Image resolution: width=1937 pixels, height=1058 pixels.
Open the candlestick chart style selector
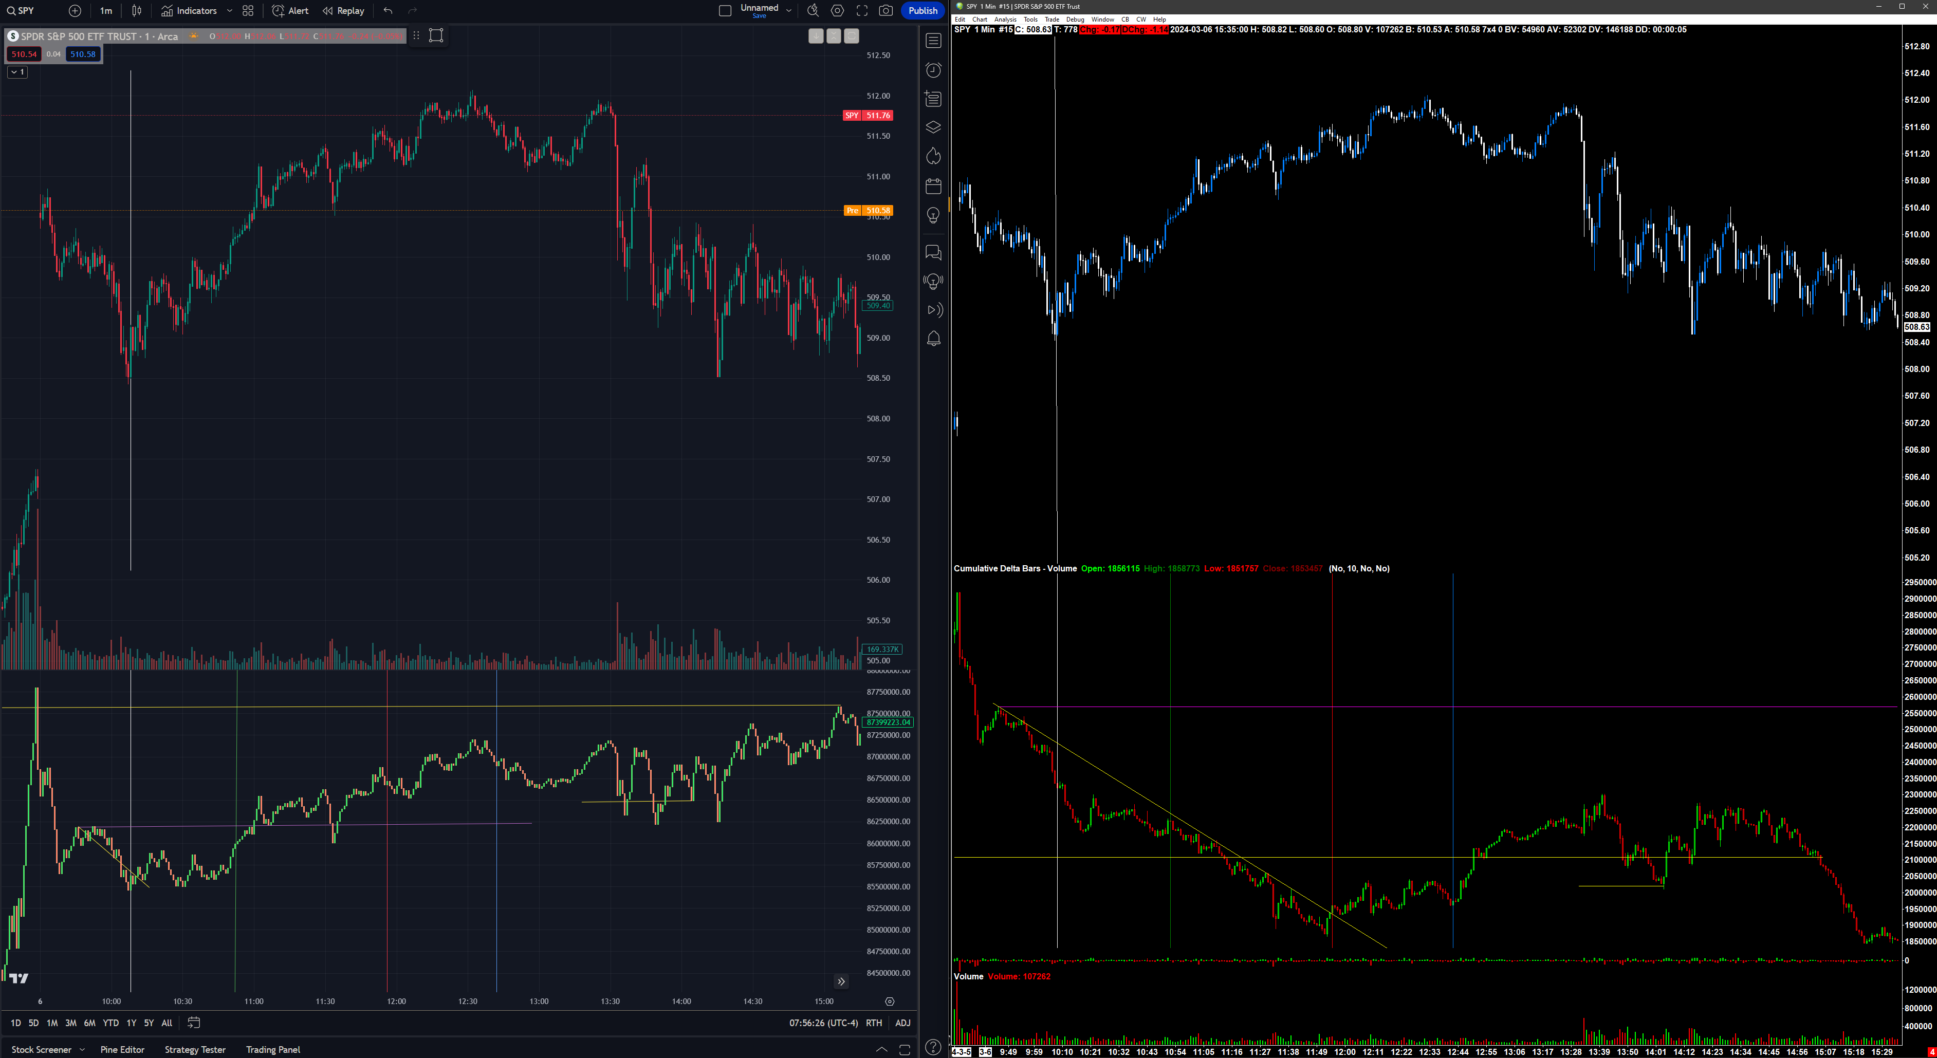pyautogui.click(x=137, y=10)
